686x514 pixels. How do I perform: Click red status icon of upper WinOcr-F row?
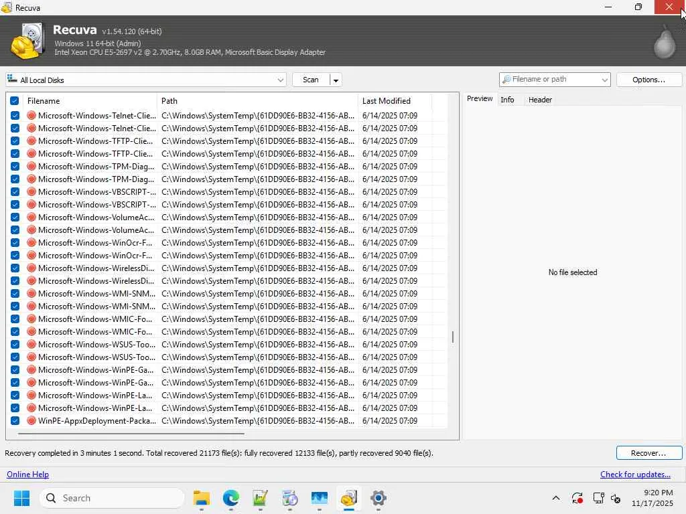click(x=31, y=242)
